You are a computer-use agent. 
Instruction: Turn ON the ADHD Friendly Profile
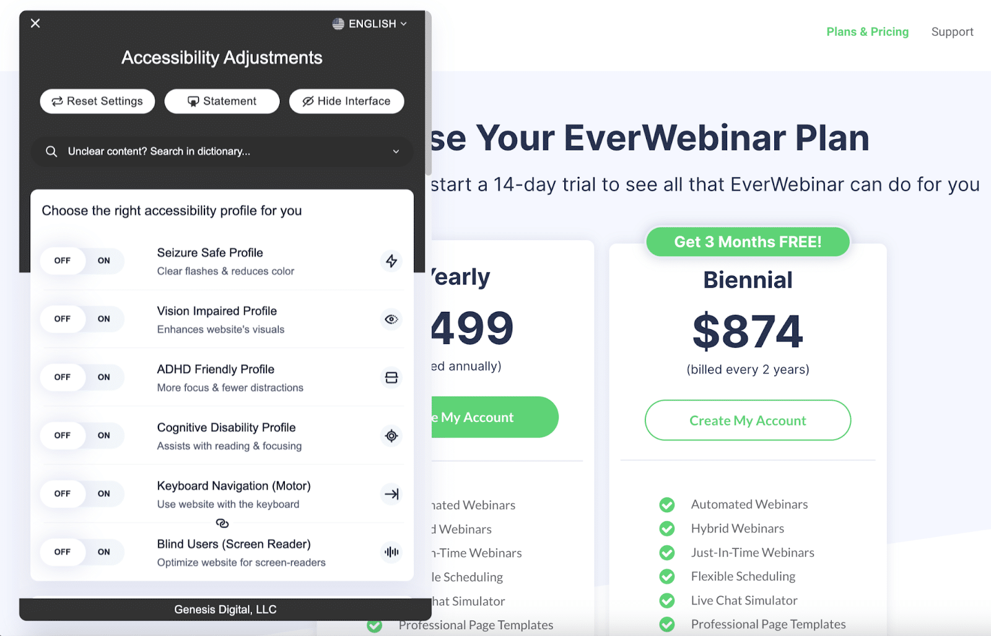coord(104,377)
